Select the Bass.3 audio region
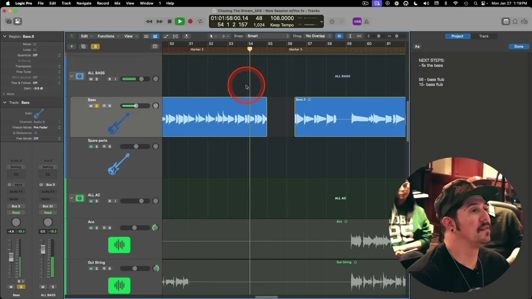The width and height of the screenshot is (532, 299). pyautogui.click(x=350, y=117)
